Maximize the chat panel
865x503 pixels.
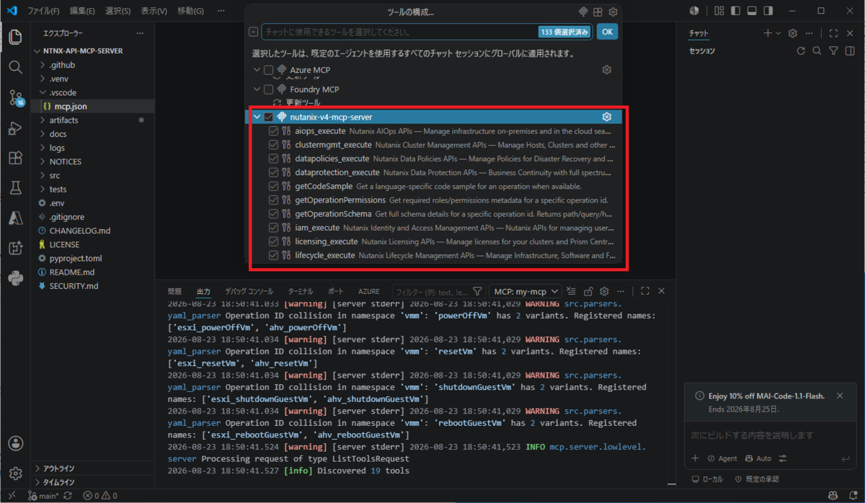[833, 33]
